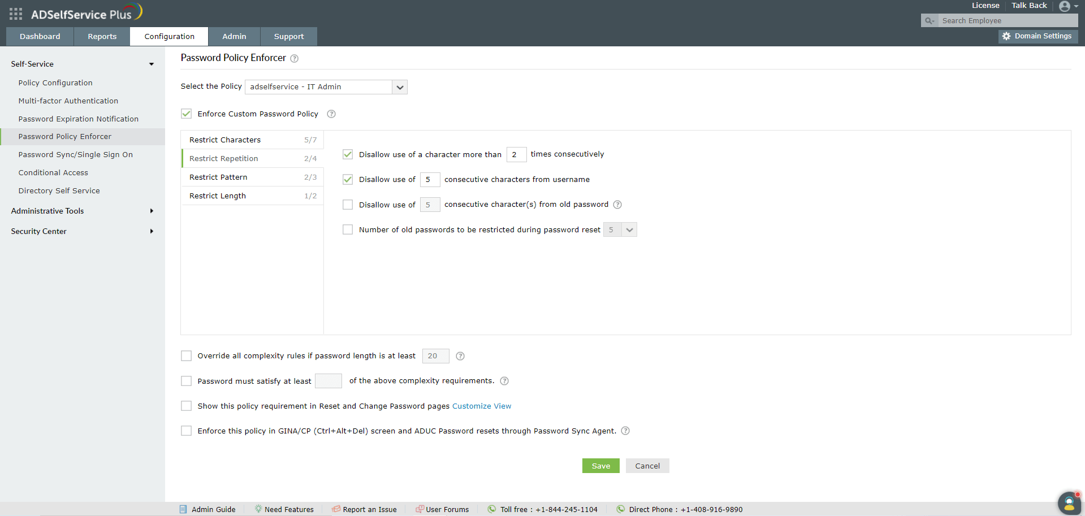The height and width of the screenshot is (516, 1085).
Task: Enable Number of old passwords restriction
Action: click(347, 229)
